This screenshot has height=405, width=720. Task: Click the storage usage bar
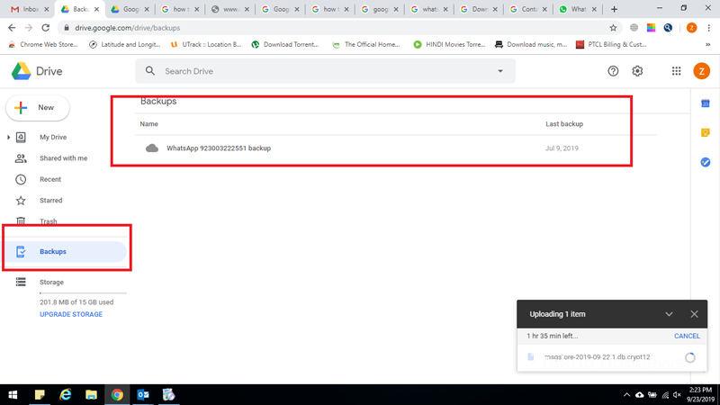click(x=83, y=292)
